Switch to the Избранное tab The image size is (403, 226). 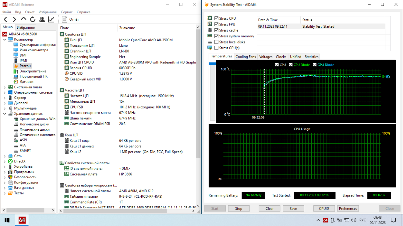click(x=26, y=28)
